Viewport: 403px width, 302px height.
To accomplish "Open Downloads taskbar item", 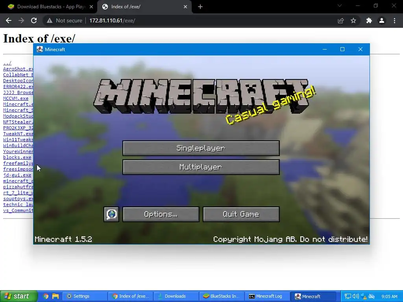I will click(x=176, y=296).
